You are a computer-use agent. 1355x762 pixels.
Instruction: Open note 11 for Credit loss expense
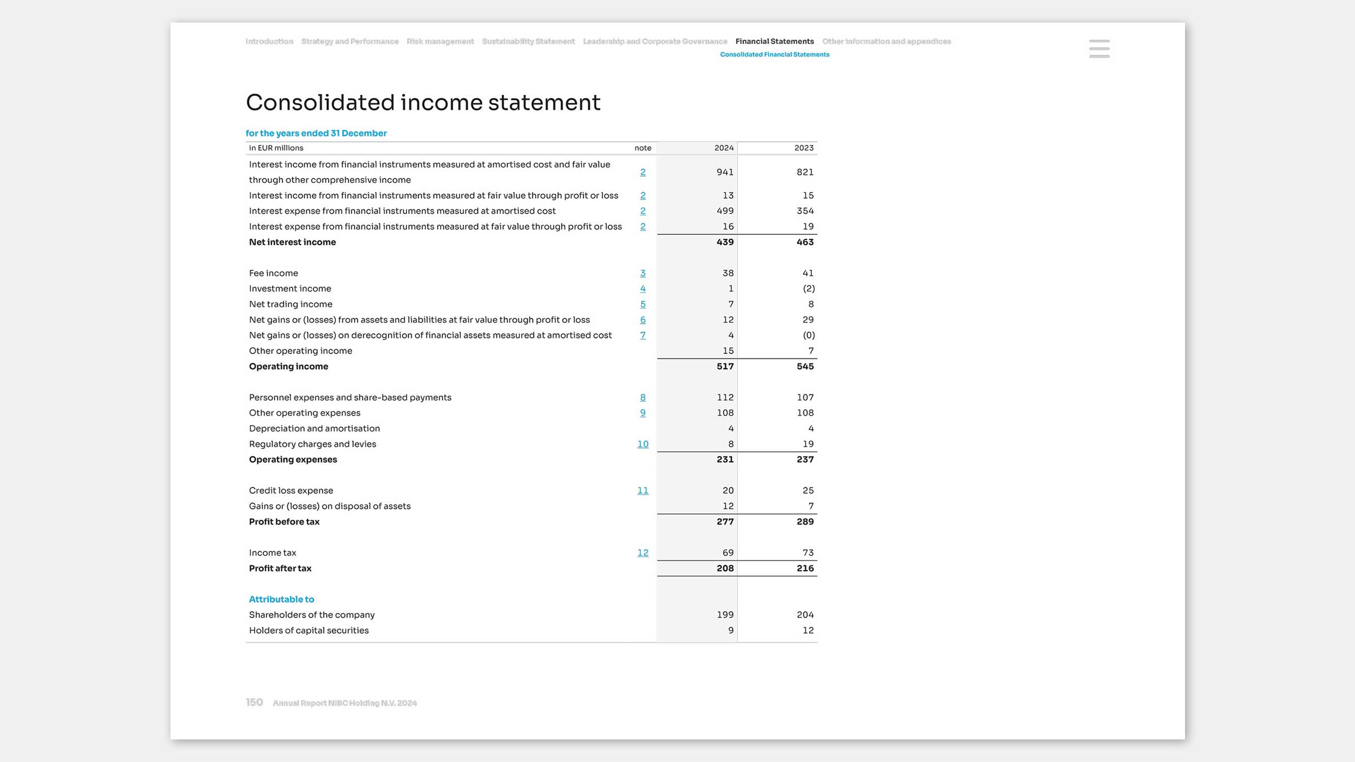click(642, 491)
